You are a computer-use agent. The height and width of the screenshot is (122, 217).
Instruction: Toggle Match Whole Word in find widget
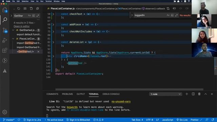coord(172,15)
